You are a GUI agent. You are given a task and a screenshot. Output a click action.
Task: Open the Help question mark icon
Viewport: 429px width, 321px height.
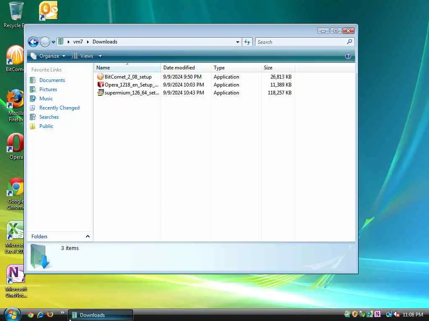point(348,56)
